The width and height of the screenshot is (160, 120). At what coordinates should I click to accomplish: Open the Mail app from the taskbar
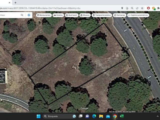[x=108, y=116]
